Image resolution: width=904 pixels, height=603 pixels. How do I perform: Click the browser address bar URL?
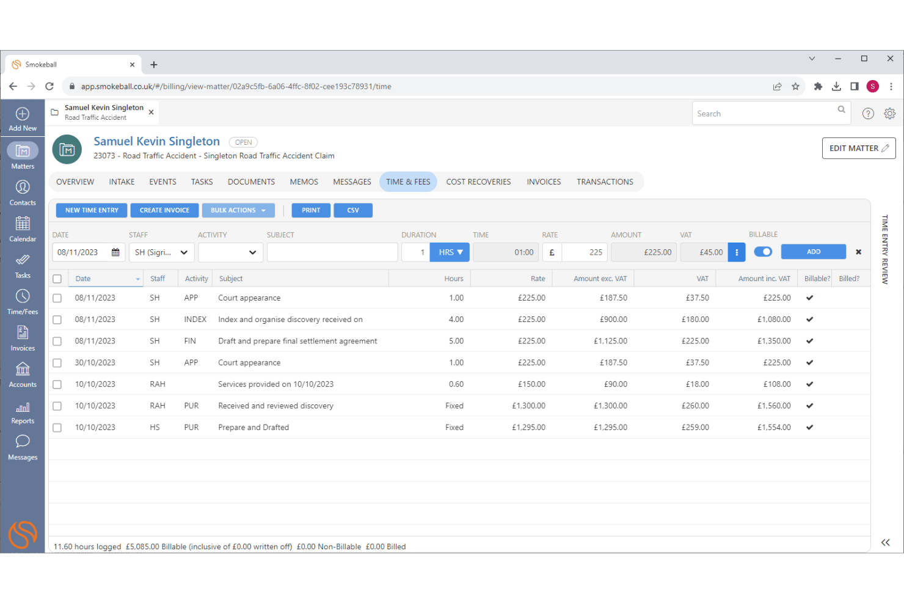(x=236, y=86)
